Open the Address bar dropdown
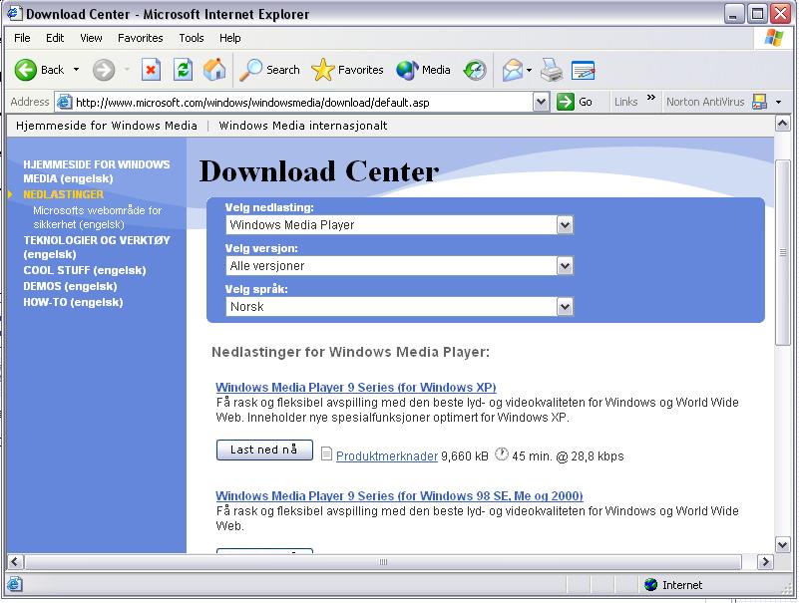 point(541,103)
